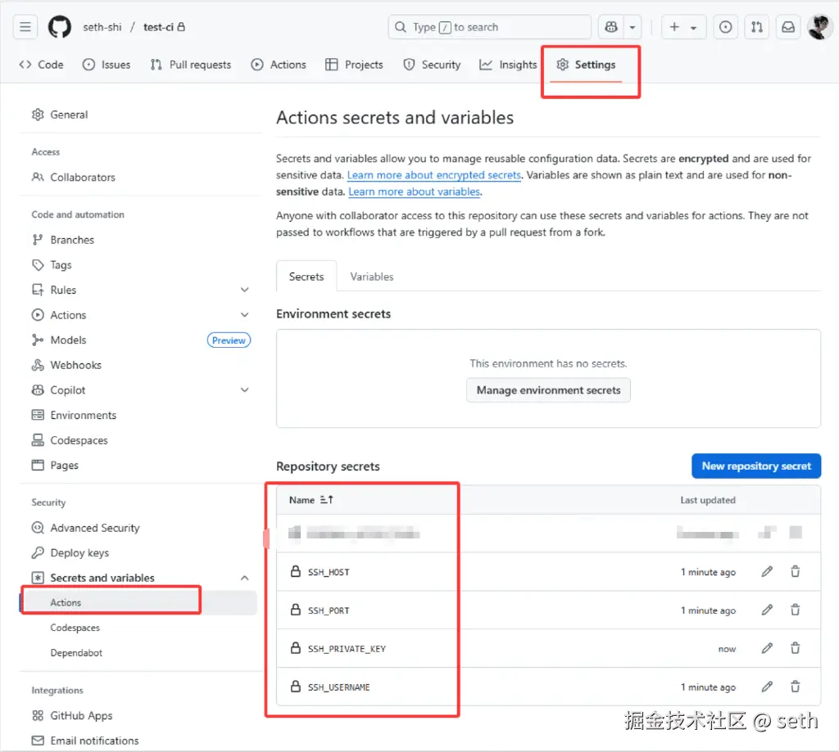Select Codespaces under Secrets and variables
839x752 pixels.
pos(75,628)
